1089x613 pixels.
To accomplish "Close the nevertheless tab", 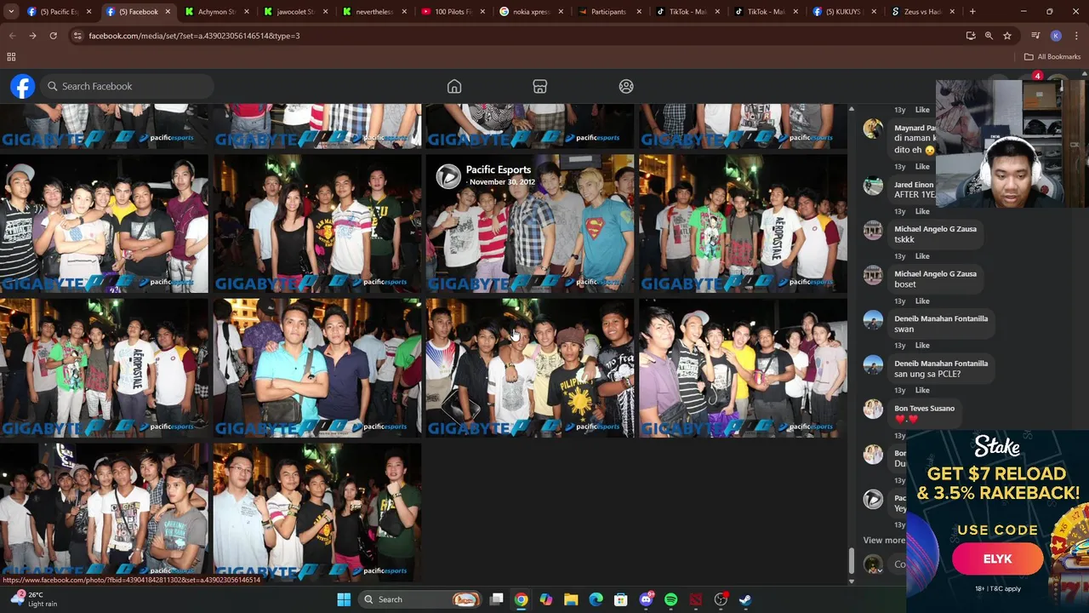I will point(404,12).
